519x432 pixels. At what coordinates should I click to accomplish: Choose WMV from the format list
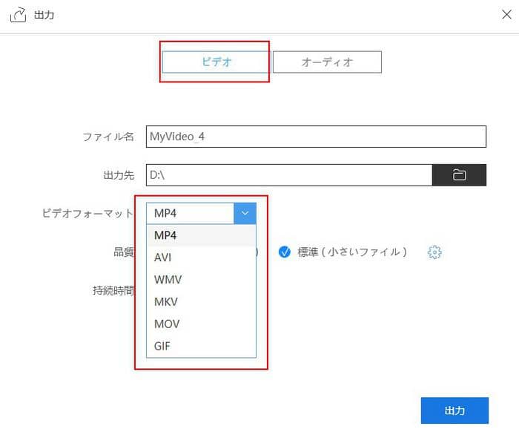pos(201,280)
